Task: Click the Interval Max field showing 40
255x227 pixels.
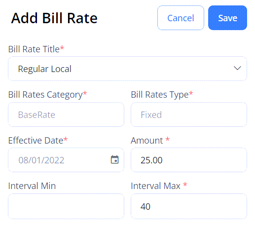Action: pyautogui.click(x=189, y=206)
